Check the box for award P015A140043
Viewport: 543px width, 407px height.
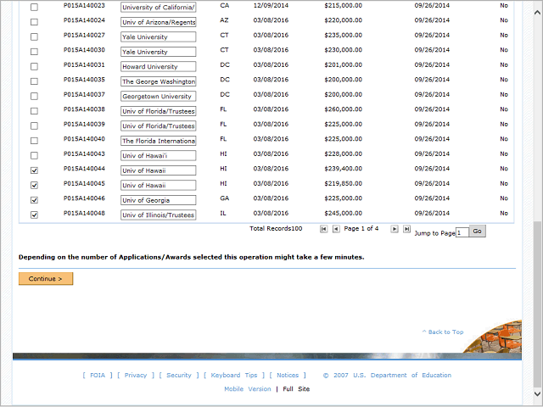pos(34,156)
